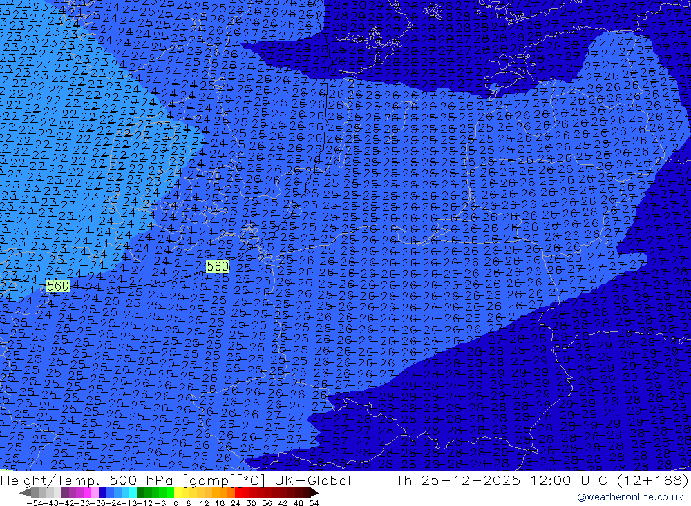This screenshot has height=506, width=691.
Task: Pick the green swatch on the color scale
Action: click(148, 493)
